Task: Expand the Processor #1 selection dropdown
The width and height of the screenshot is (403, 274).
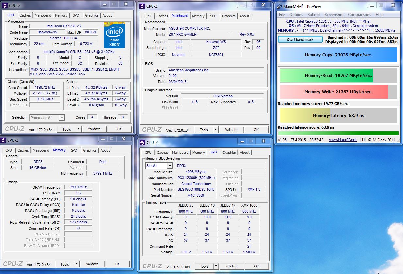Action: click(x=62, y=118)
